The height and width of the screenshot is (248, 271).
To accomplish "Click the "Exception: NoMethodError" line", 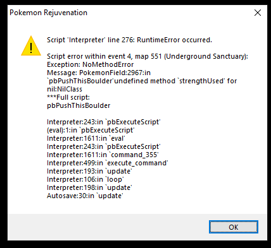I will point(90,64).
